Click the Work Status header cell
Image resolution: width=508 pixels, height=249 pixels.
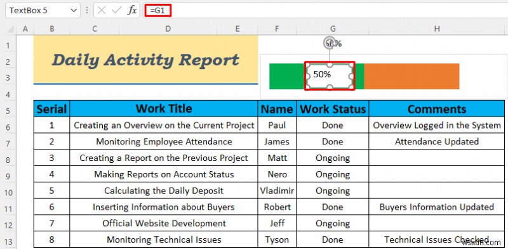[x=332, y=108]
